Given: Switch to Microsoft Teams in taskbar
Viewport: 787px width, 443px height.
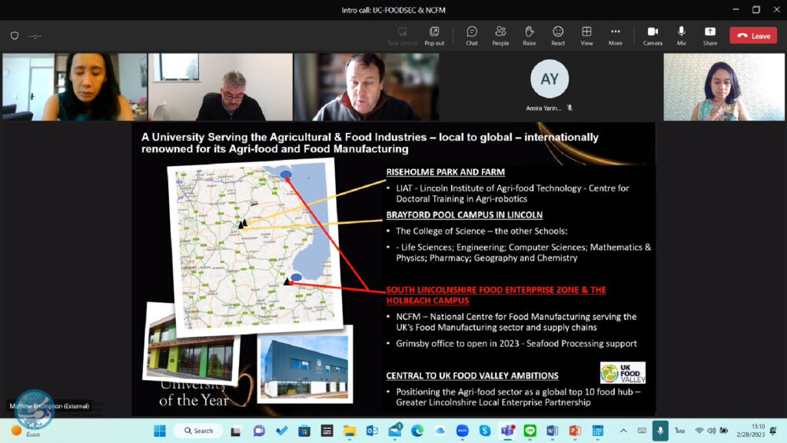Looking at the screenshot, I should click(x=507, y=431).
